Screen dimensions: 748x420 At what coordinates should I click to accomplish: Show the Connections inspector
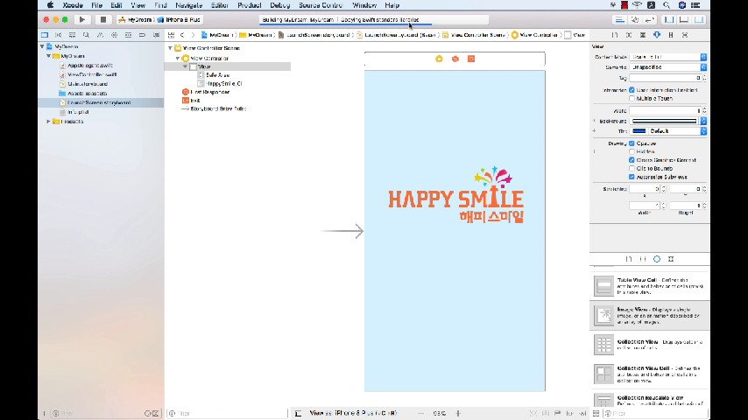click(x=685, y=35)
